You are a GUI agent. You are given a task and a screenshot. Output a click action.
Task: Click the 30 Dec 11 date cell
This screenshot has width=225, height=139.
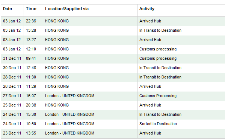pos(12,68)
